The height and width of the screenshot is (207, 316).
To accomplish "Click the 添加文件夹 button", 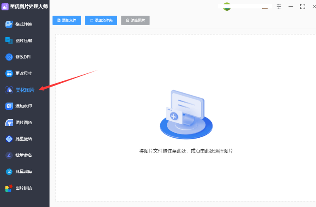I will click(x=101, y=20).
